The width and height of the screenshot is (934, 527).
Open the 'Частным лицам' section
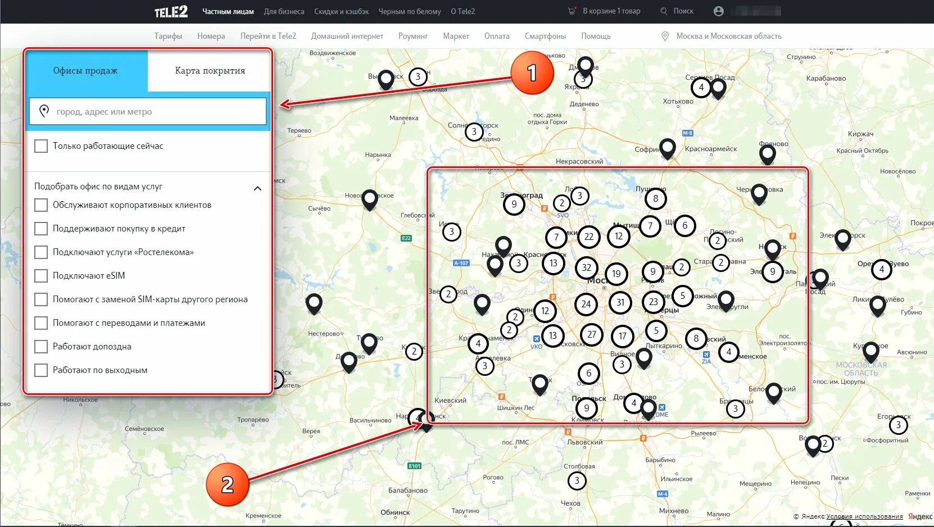pyautogui.click(x=228, y=11)
